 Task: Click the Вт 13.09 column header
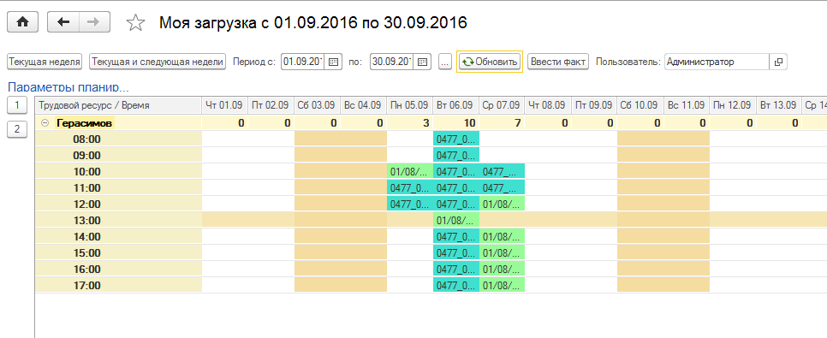[x=778, y=105]
